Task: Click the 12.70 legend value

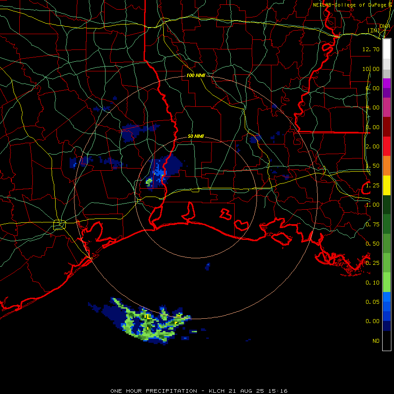Action: tap(371, 49)
